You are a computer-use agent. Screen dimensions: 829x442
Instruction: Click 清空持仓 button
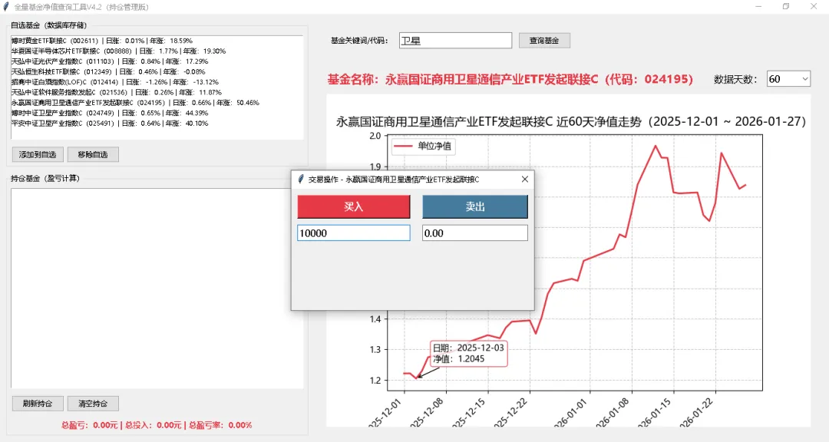click(x=93, y=404)
